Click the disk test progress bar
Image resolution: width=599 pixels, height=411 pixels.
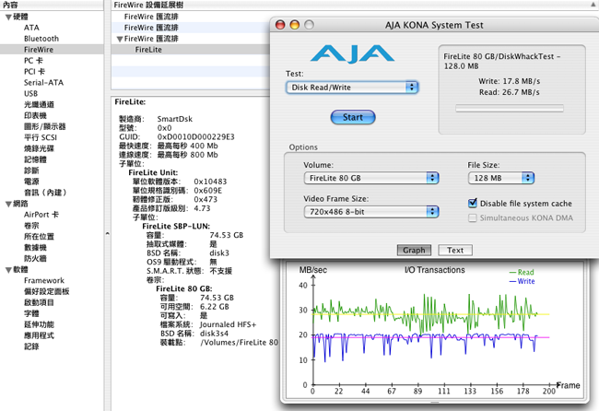click(x=510, y=108)
